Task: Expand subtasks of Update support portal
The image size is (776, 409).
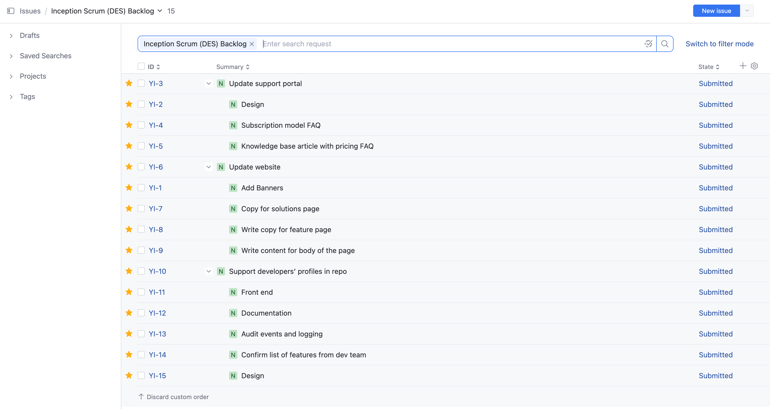Action: pyautogui.click(x=208, y=83)
